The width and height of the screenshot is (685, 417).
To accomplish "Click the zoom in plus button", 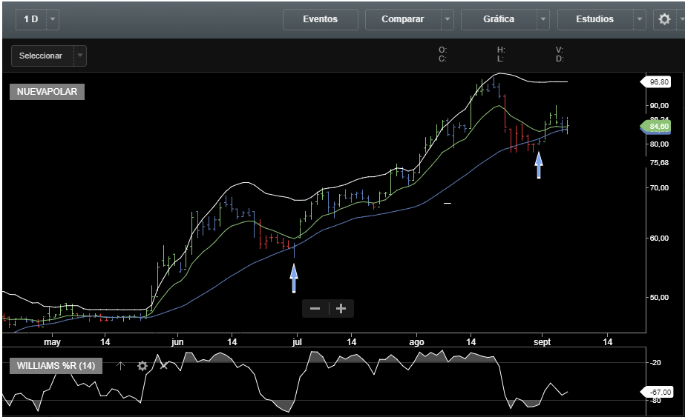I will 341,308.
